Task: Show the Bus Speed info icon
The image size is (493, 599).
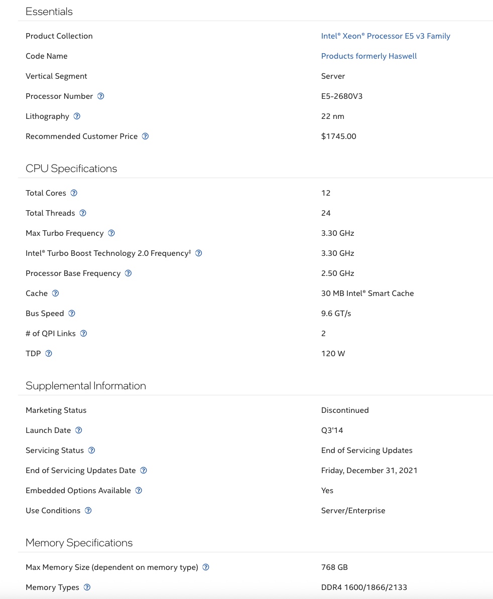Action: (72, 314)
